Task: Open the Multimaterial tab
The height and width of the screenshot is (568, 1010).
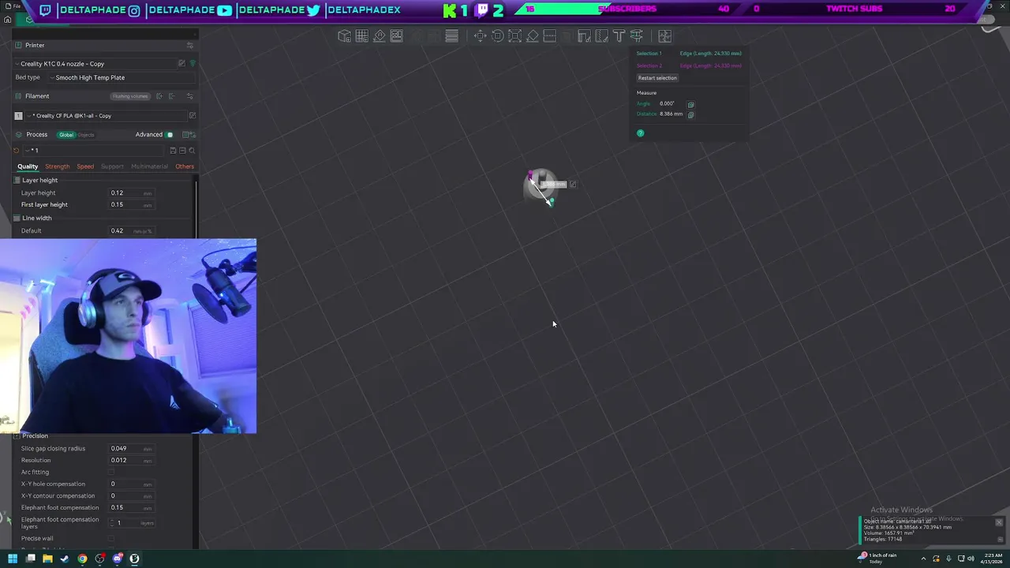Action: pyautogui.click(x=149, y=166)
